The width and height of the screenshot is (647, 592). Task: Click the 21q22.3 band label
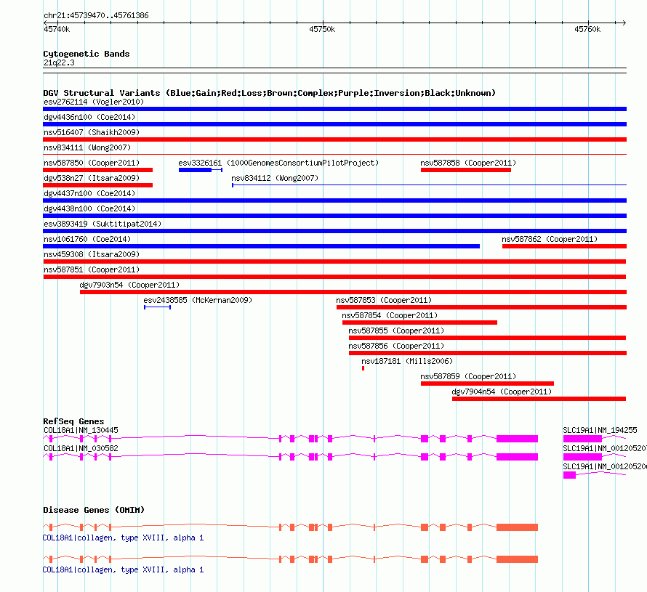click(59, 62)
